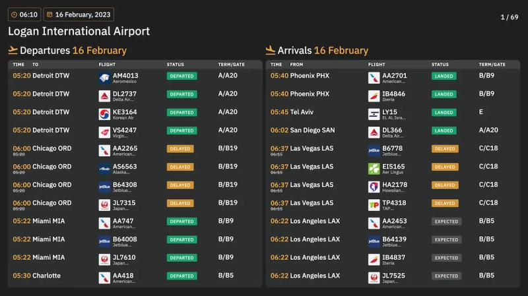The image size is (528, 296).
Task: Click the arrivals plane icon header
Action: [271, 51]
